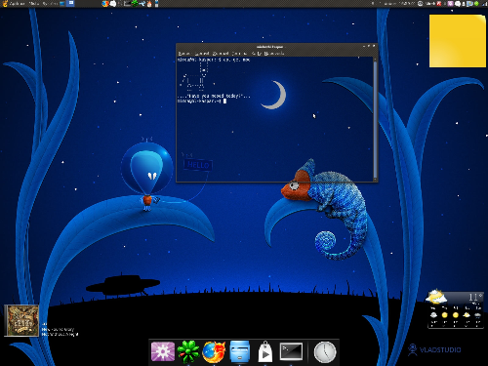Click the terminal window's vertical scrollbar
488x366 pixels.
375,118
